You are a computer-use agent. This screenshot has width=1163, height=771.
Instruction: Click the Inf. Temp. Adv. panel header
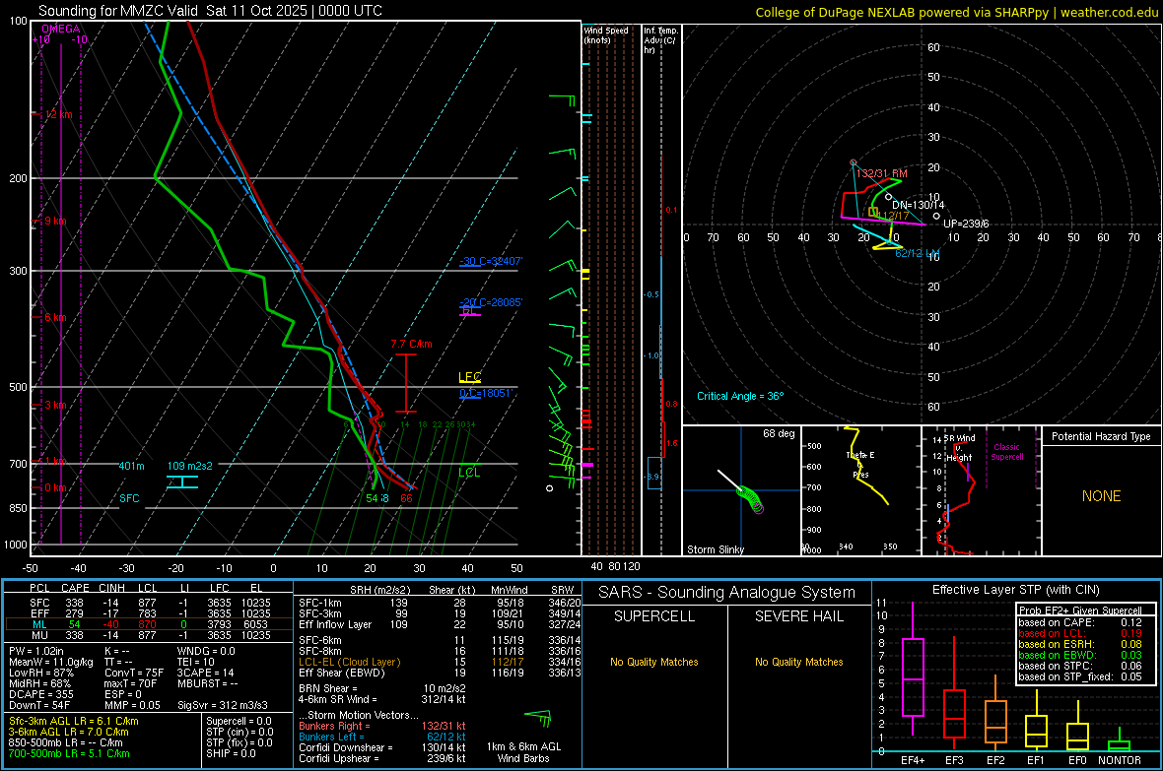click(x=659, y=40)
